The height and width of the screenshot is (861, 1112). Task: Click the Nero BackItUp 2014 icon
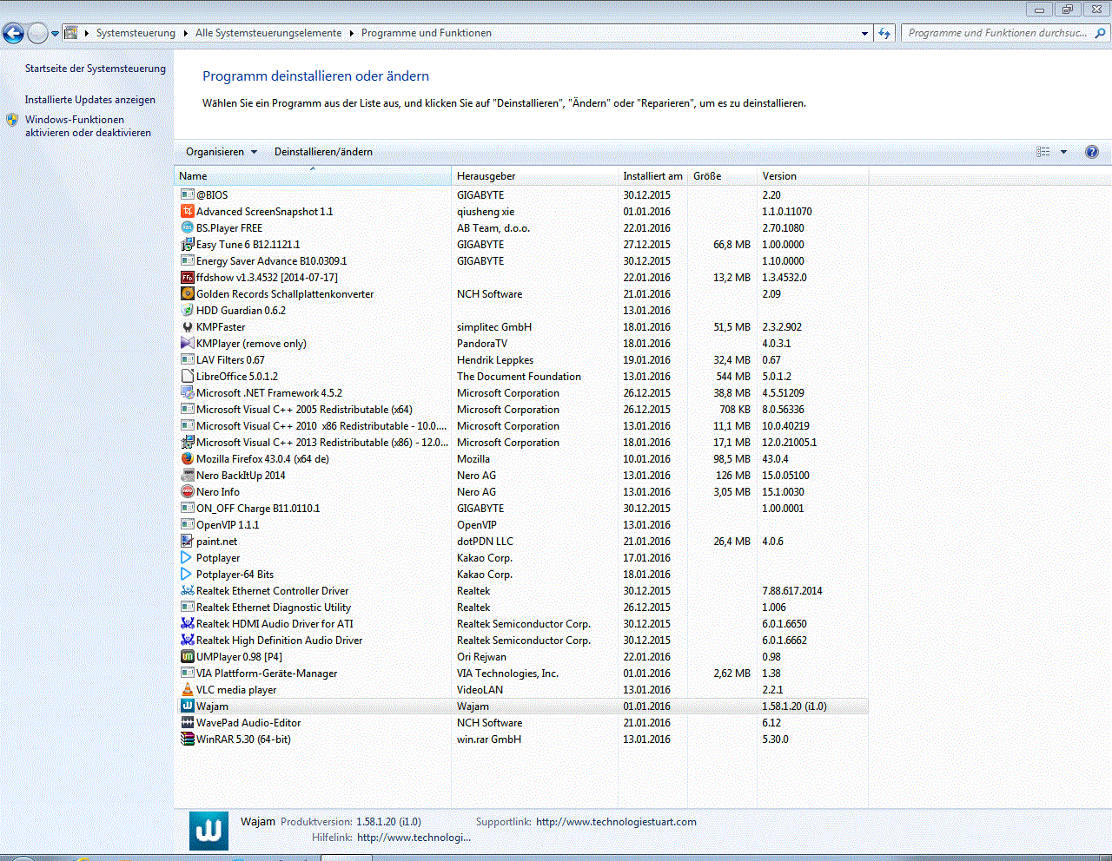pyautogui.click(x=187, y=475)
